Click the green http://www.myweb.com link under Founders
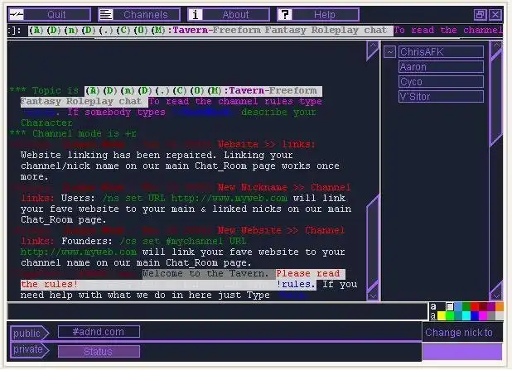The width and height of the screenshot is (512, 370). pyautogui.click(x=79, y=252)
